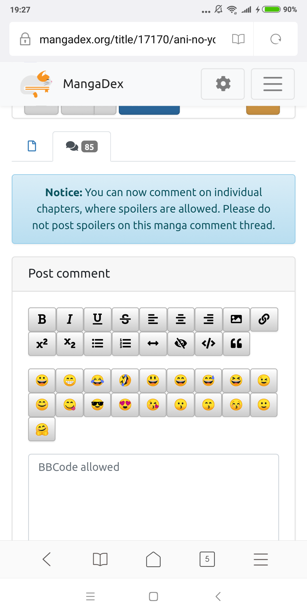Apply bold formatting in comment editor
307x615 pixels.
tap(42, 319)
